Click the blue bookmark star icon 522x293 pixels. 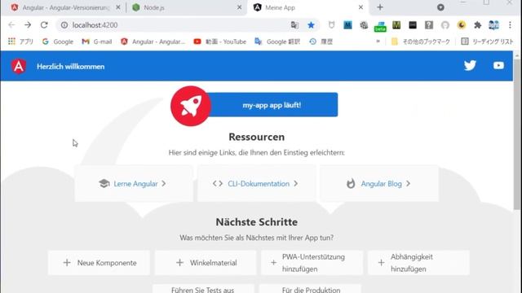coord(311,25)
